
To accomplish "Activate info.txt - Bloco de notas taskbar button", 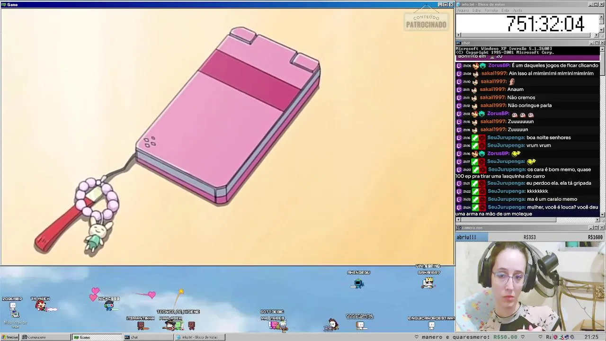I will click(200, 337).
